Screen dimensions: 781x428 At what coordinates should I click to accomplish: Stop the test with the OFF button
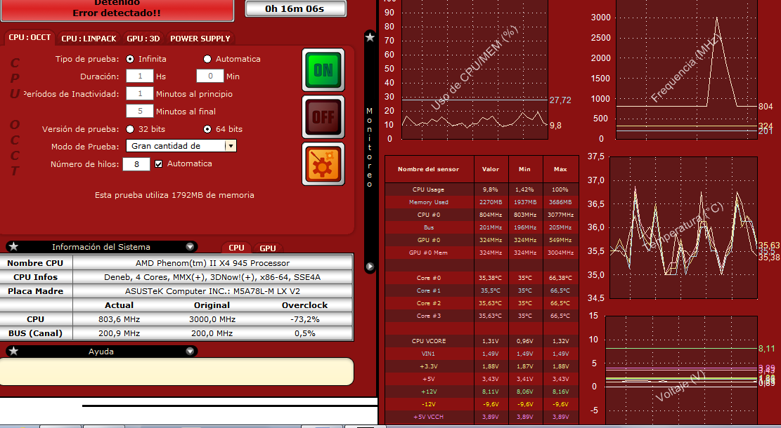coord(323,116)
